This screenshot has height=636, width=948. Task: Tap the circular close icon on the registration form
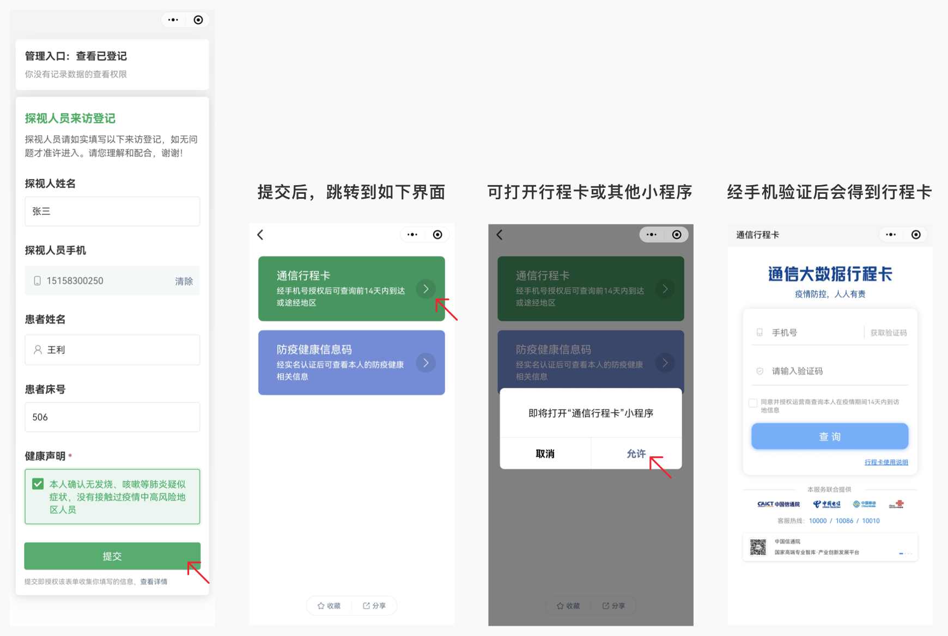coord(198,20)
